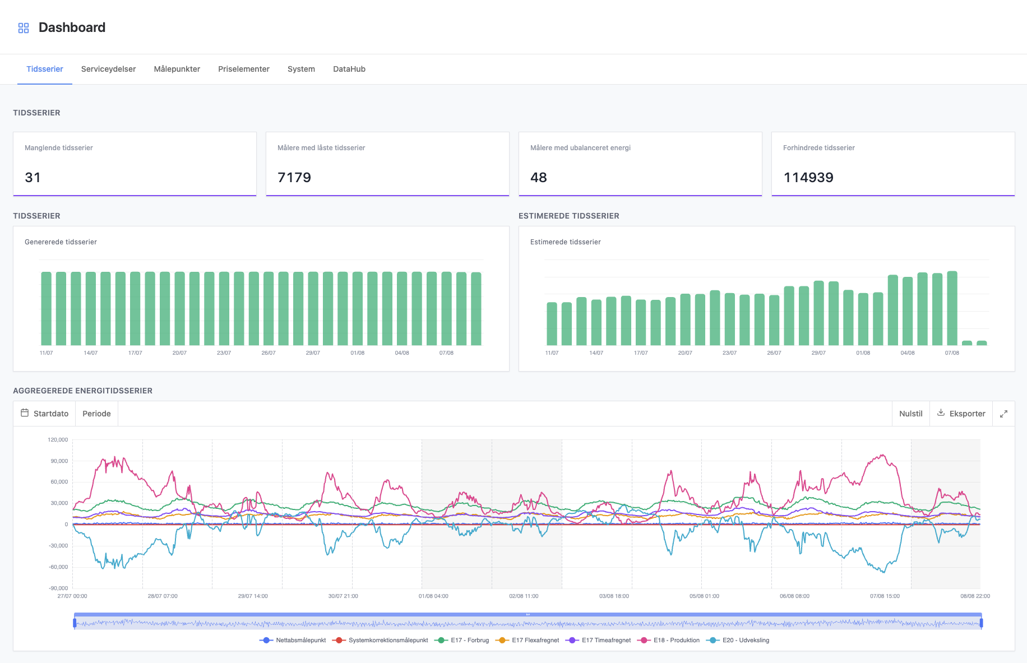
Task: Click the 114939 Forhindrede tidsserier value
Action: click(808, 178)
